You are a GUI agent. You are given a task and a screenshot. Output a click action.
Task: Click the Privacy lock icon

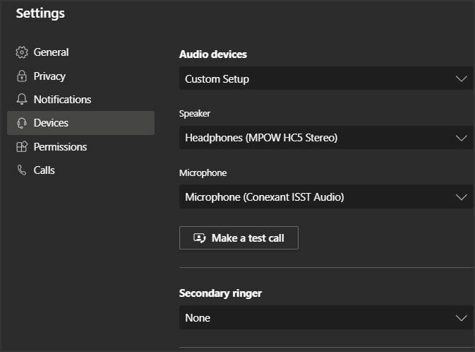click(x=22, y=76)
